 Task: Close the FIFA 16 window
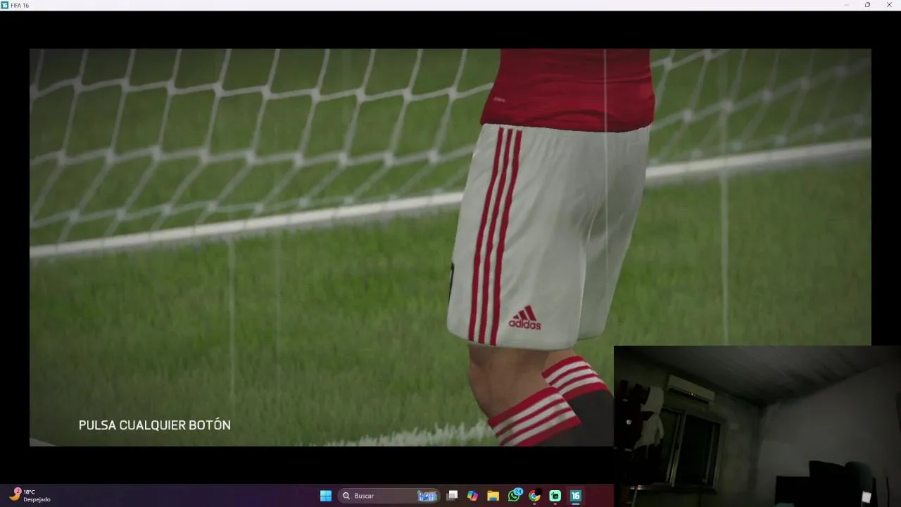(889, 5)
